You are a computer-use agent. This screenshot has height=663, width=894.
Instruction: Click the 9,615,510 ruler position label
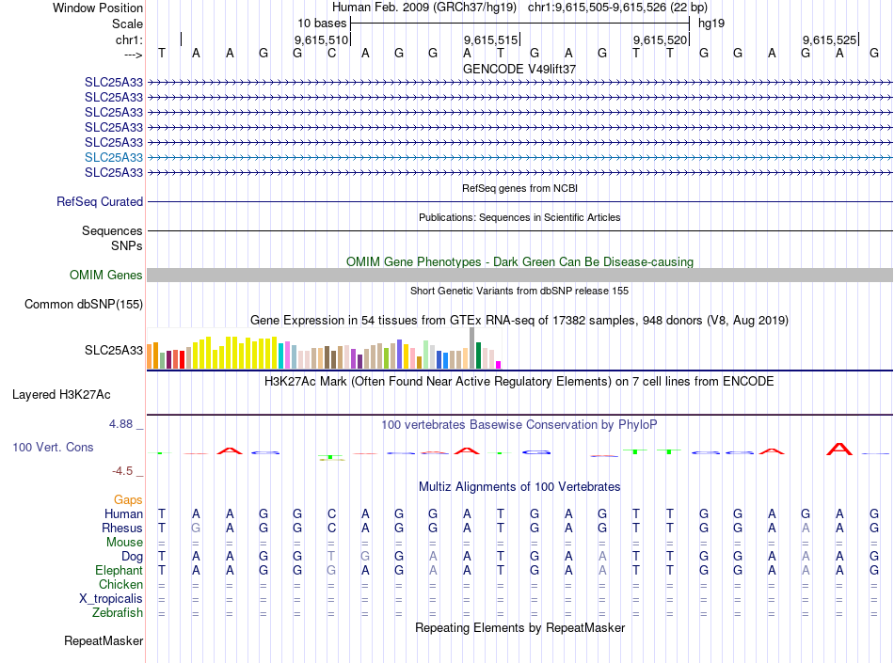(x=321, y=39)
